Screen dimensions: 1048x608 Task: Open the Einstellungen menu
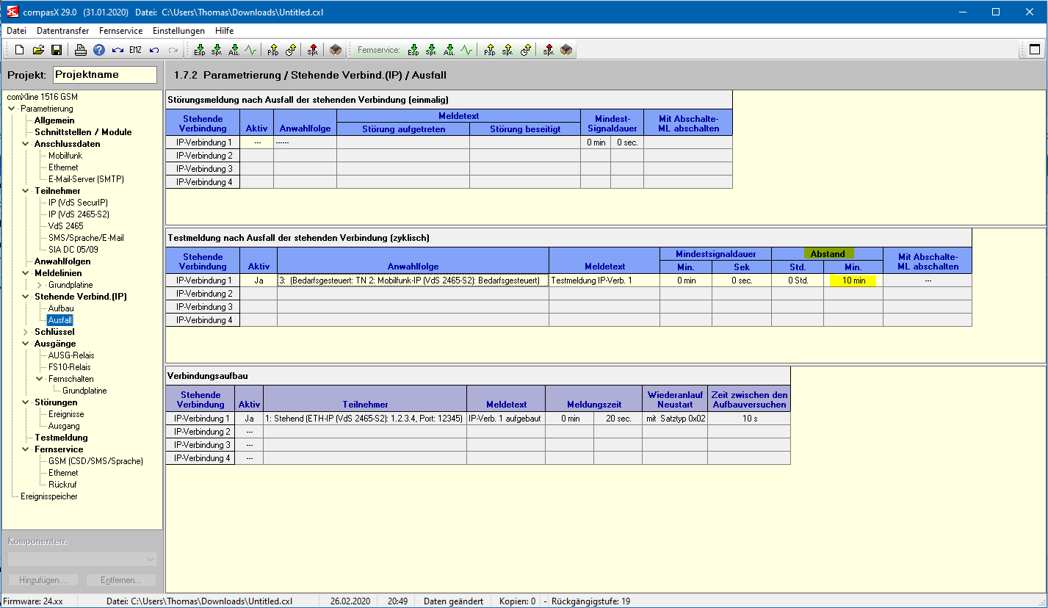178,31
